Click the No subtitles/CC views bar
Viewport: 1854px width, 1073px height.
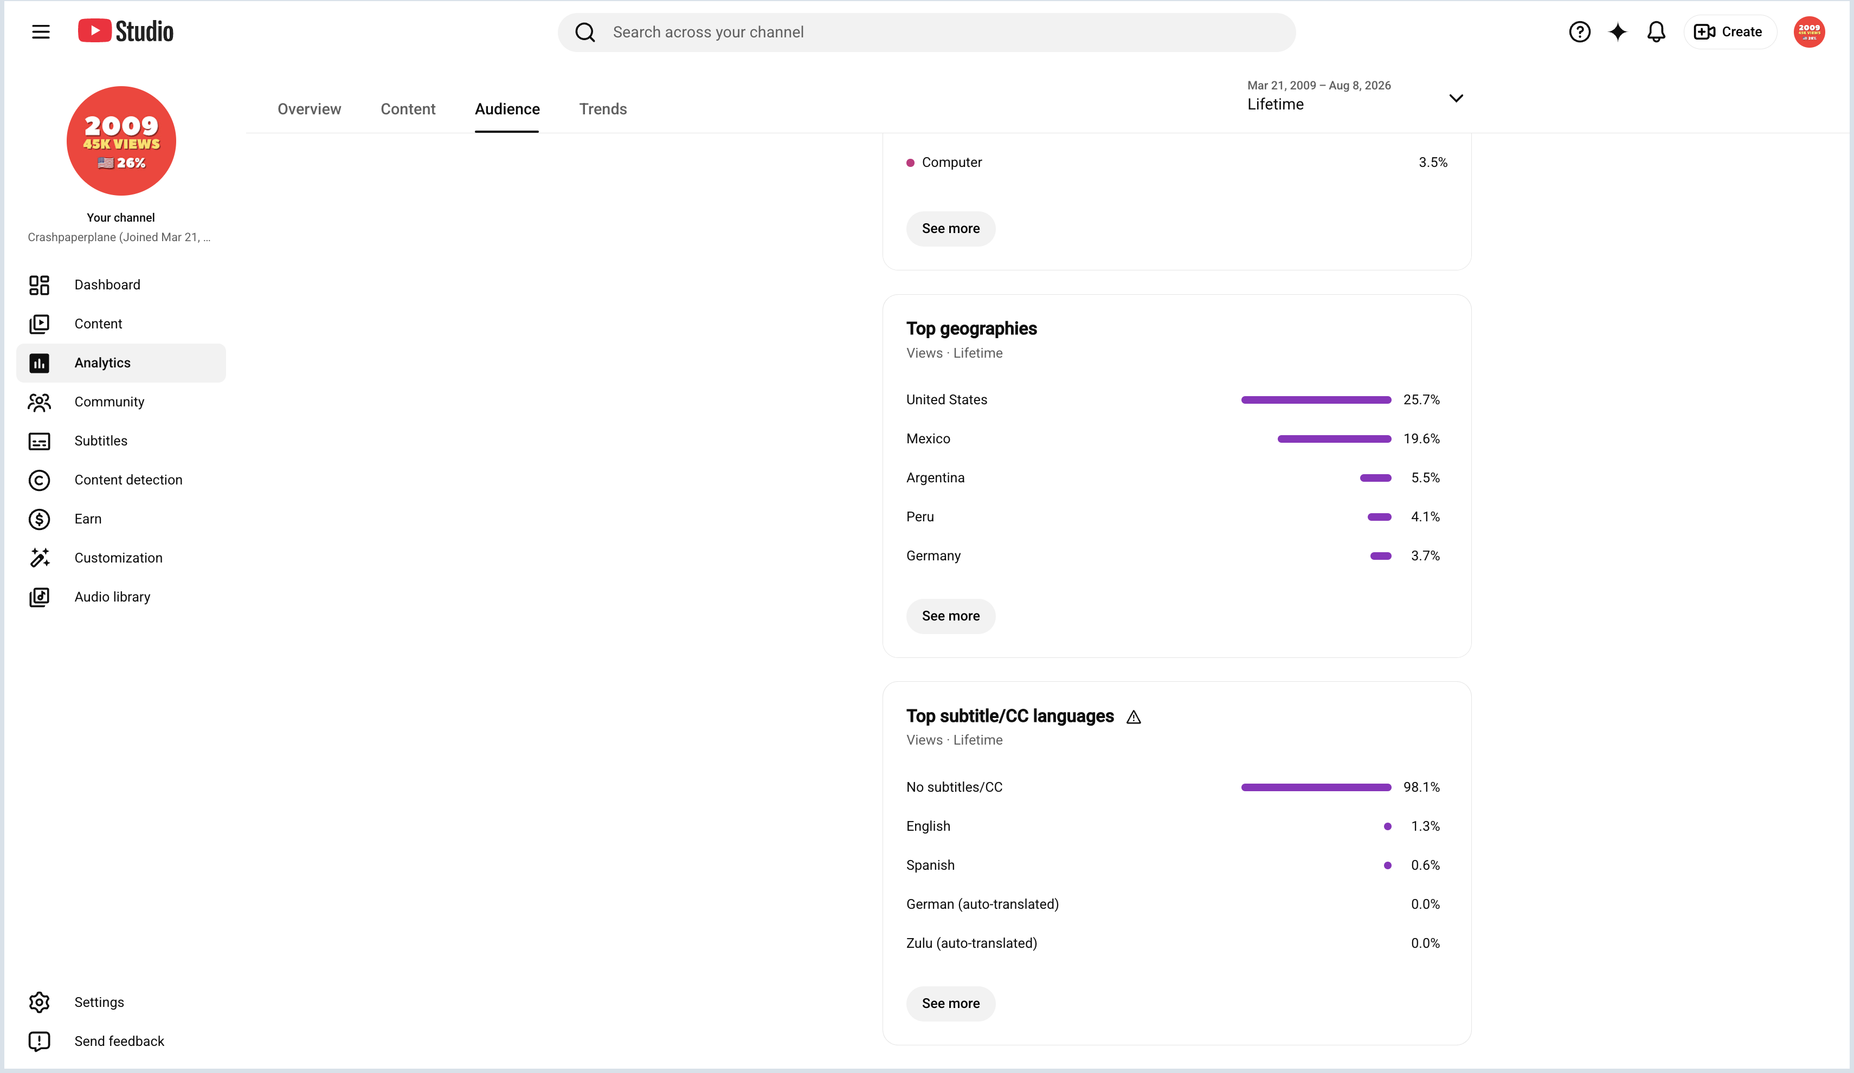pyautogui.click(x=1316, y=787)
